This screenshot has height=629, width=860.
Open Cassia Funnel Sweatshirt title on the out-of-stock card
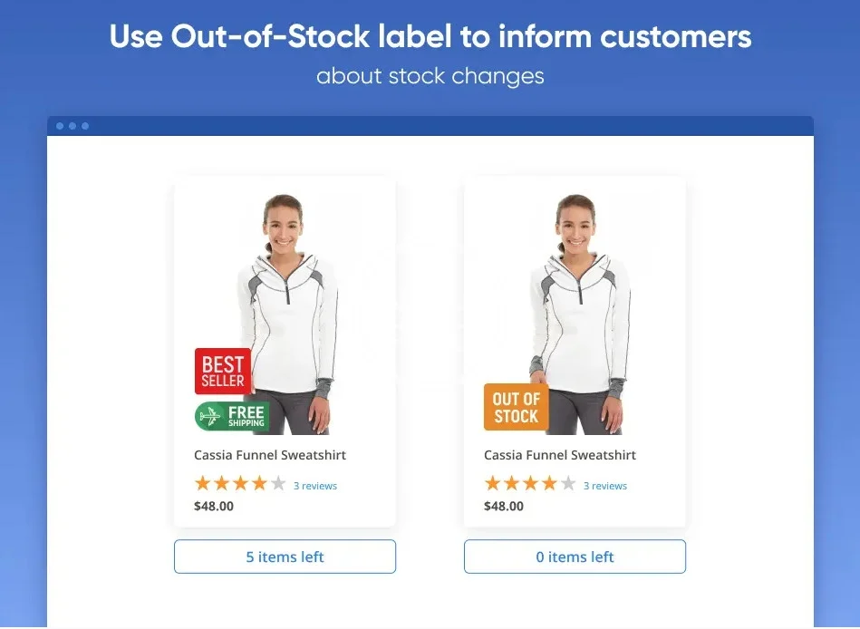tap(560, 455)
